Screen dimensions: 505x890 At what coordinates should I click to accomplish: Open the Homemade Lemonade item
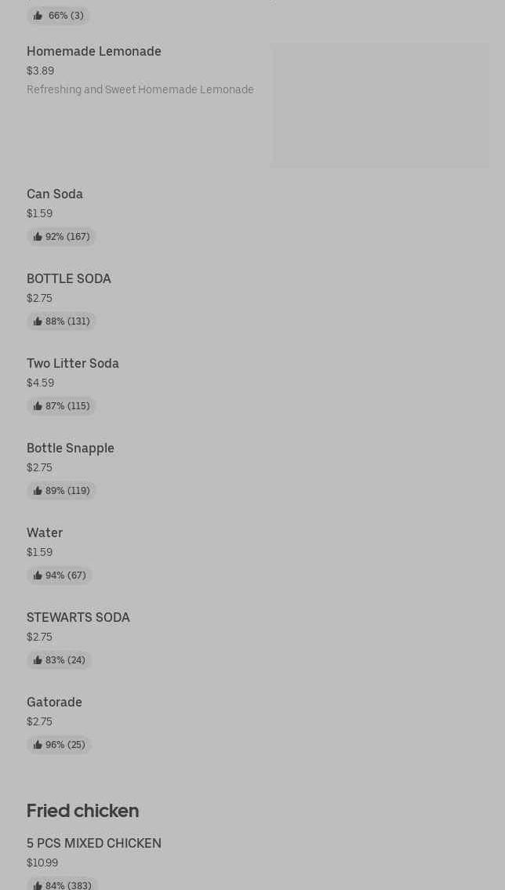tap(94, 52)
